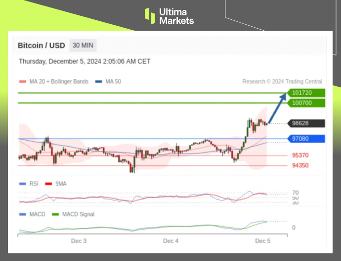The width and height of the screenshot is (341, 261).
Task: Click the 95370 red support level label
Action: [x=300, y=156]
